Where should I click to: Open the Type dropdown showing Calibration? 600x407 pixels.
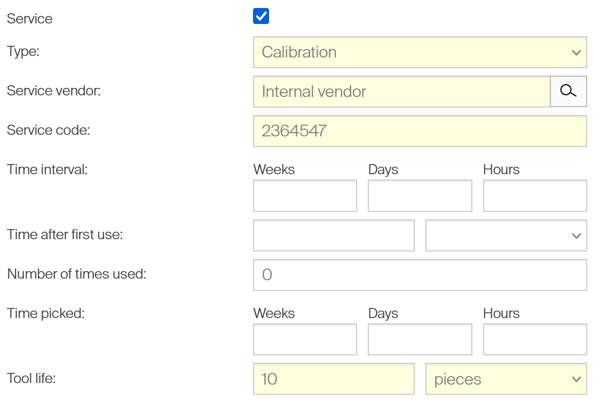coord(420,52)
